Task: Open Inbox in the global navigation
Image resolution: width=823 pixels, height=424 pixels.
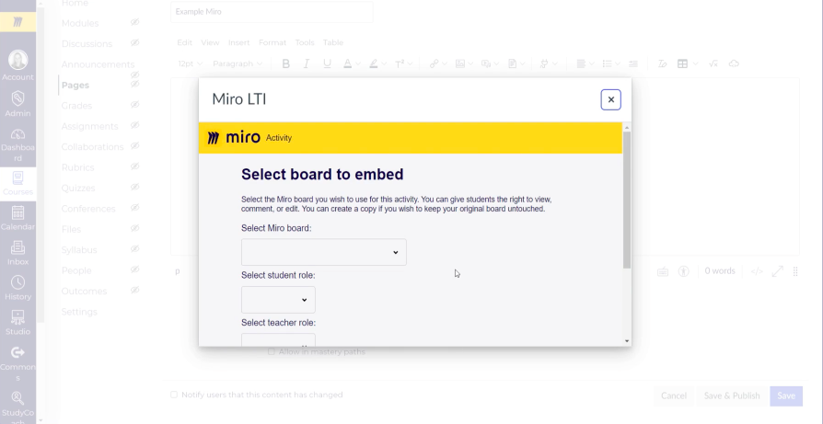Action: pyautogui.click(x=17, y=253)
